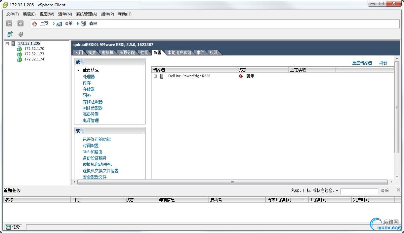Click the vertical scrollbar of sensor list
The height and width of the screenshot is (233, 404).
point(397,107)
